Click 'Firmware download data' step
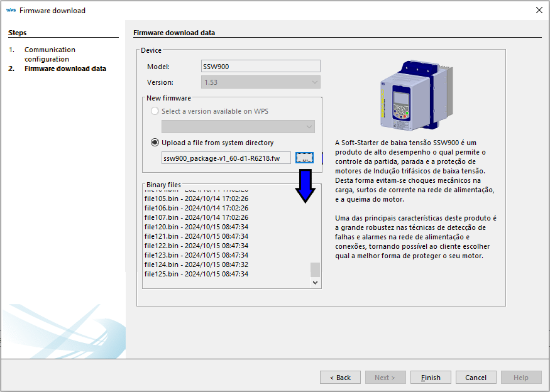This screenshot has width=550, height=392. pos(65,68)
